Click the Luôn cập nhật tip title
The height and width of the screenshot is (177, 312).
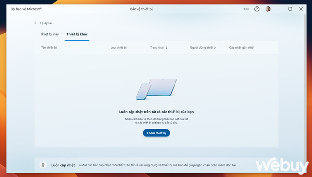click(63, 165)
